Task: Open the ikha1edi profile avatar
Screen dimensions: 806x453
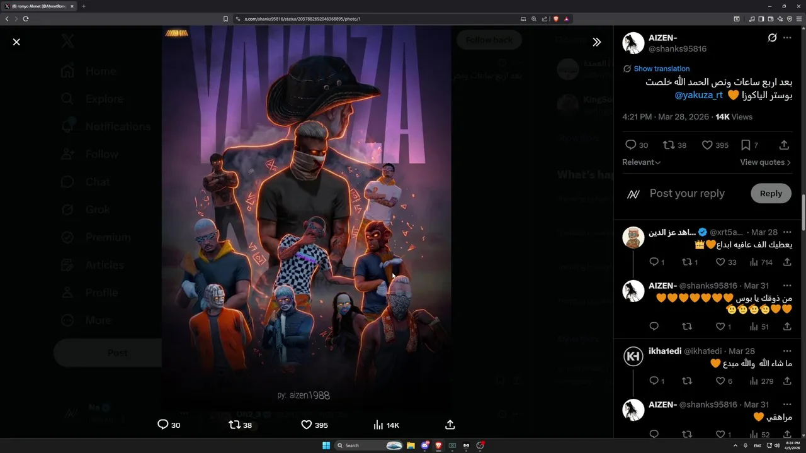Action: pos(633,357)
